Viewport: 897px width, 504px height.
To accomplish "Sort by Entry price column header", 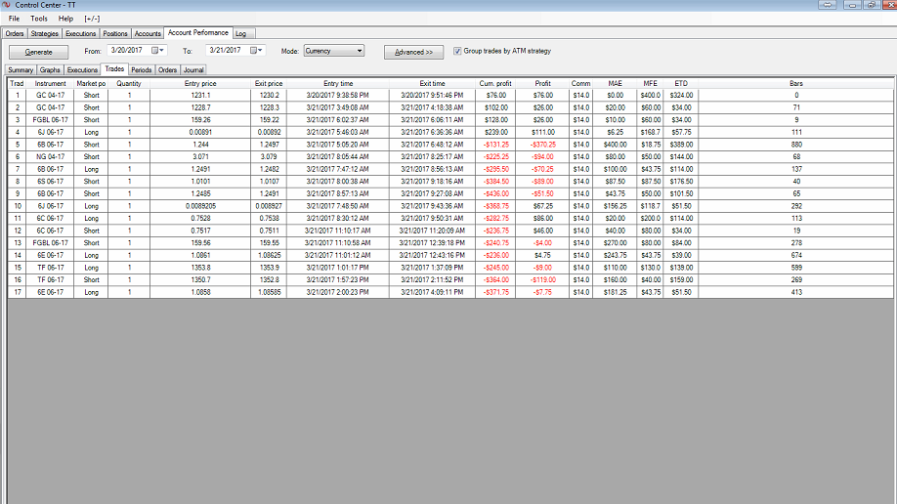I will tap(200, 84).
